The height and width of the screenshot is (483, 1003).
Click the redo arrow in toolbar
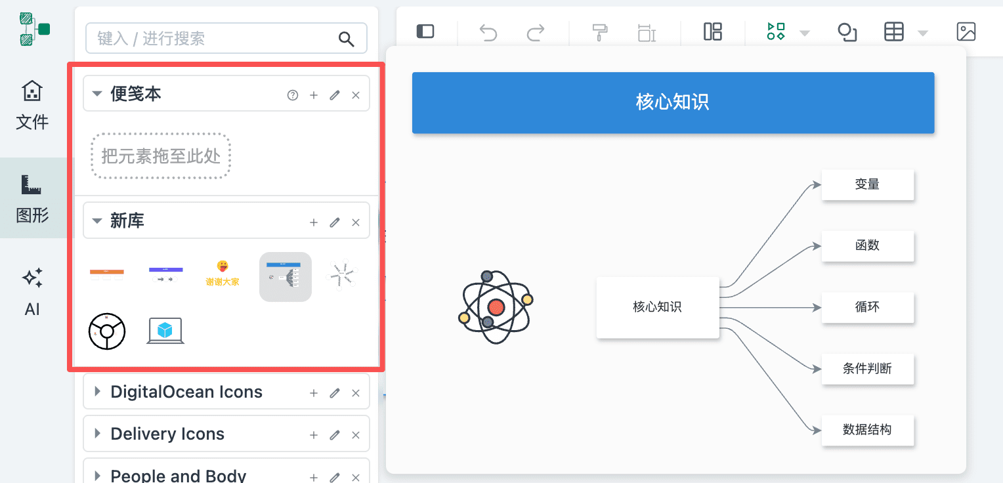pos(536,32)
